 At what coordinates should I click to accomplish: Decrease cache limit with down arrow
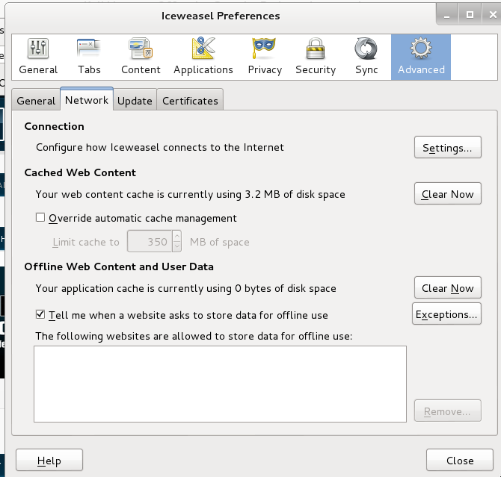click(176, 246)
